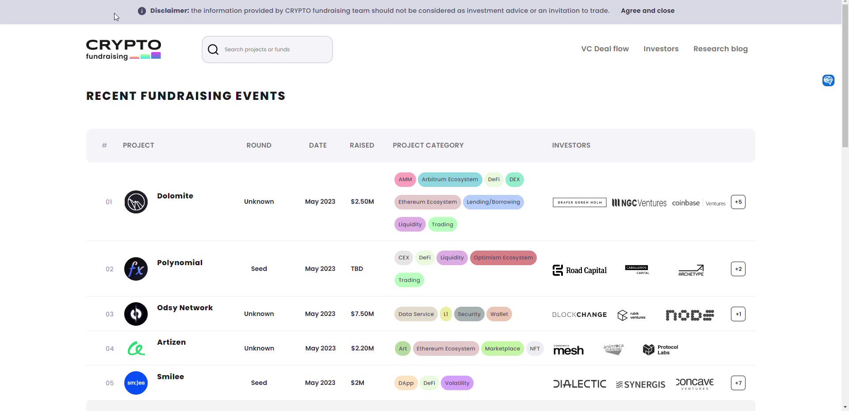Select the Smilee project avatar

click(136, 383)
